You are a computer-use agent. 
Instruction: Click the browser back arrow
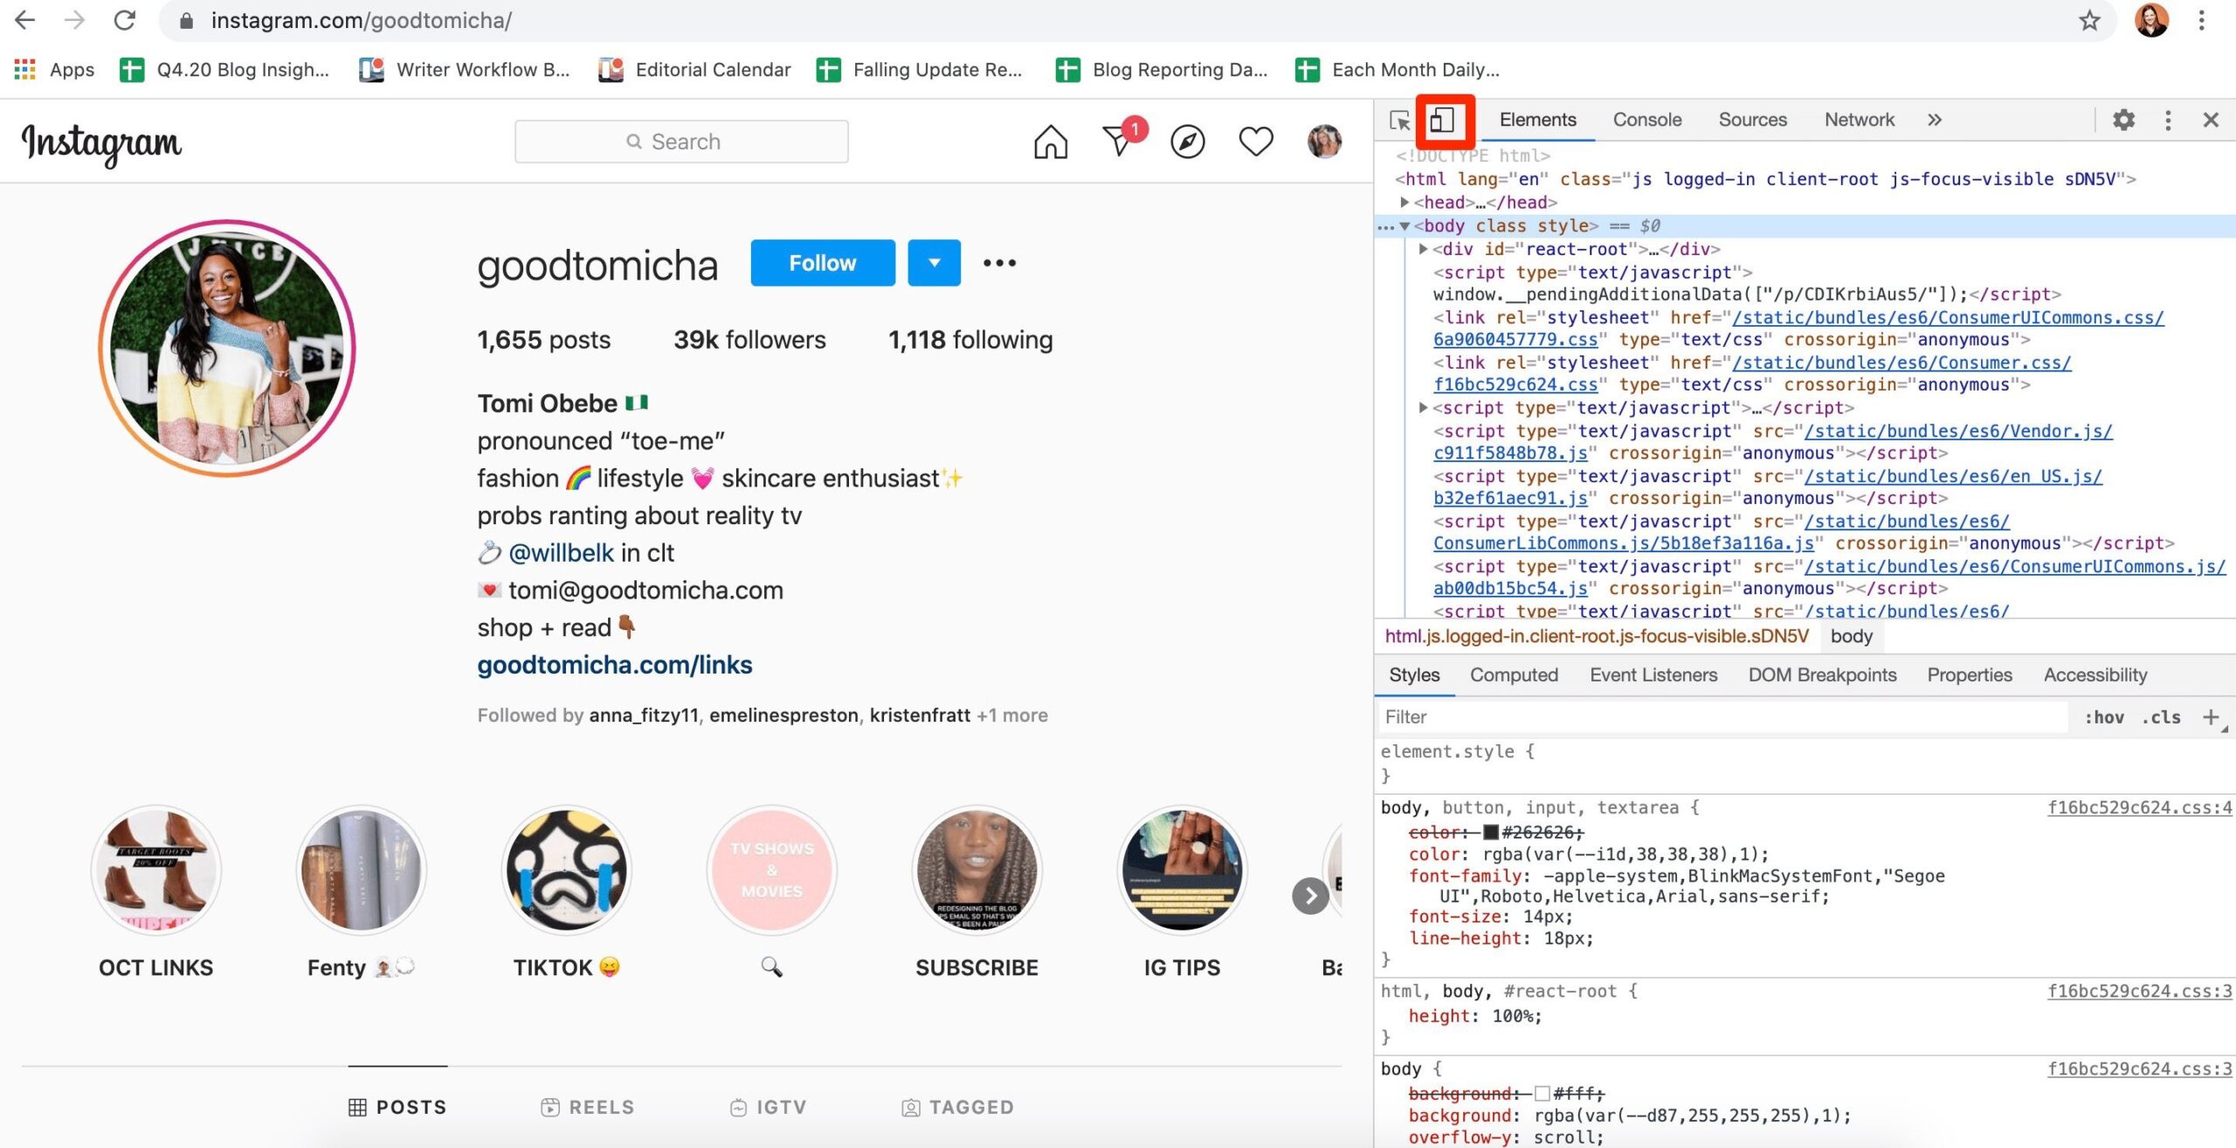tap(24, 20)
